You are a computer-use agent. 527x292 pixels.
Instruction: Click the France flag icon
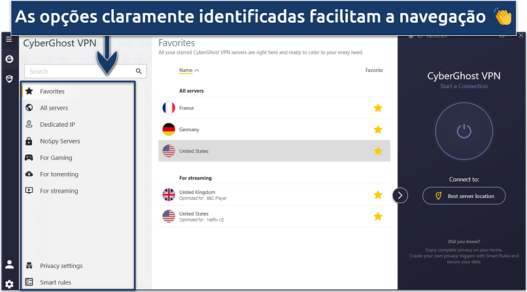tap(168, 108)
